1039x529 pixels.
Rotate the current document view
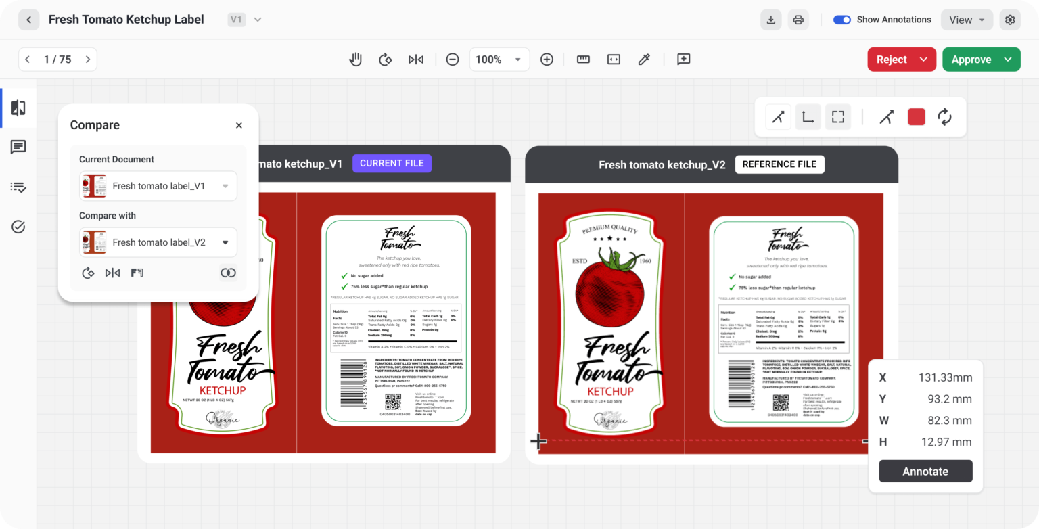[x=386, y=59]
